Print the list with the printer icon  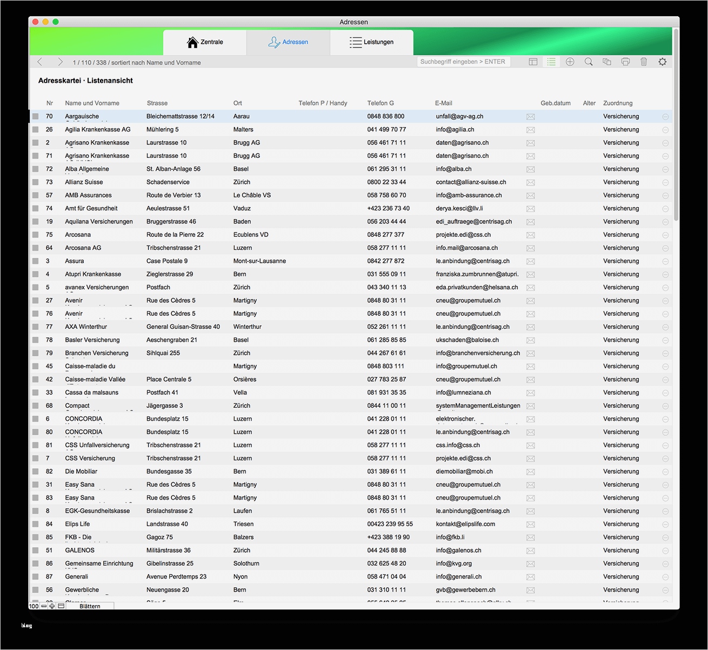tap(625, 62)
